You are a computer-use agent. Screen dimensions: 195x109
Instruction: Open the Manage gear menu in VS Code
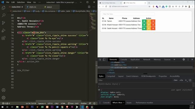tap(3, 97)
